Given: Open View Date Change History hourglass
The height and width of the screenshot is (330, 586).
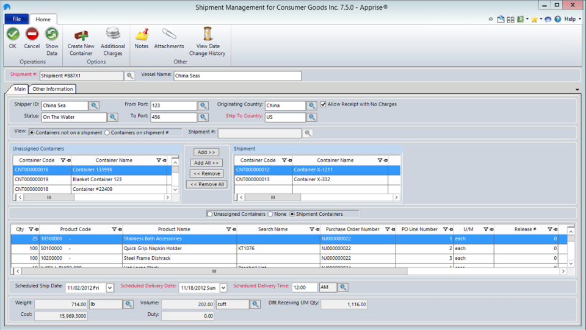Looking at the screenshot, I should [208, 34].
